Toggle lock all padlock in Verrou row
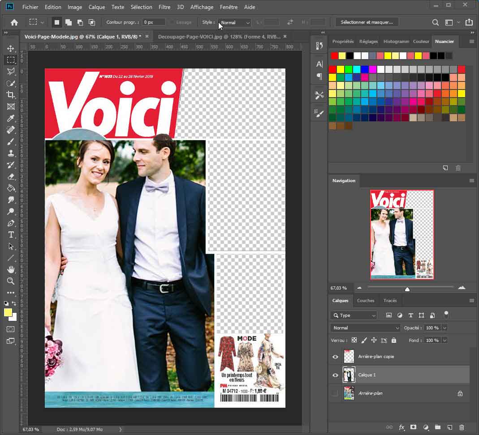The width and height of the screenshot is (479, 435). [394, 340]
